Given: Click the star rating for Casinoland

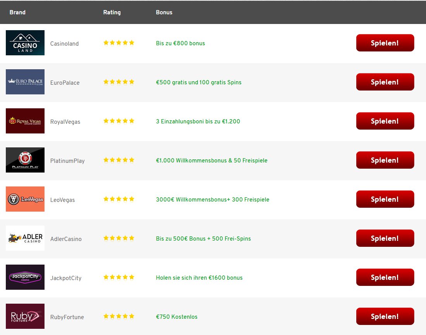Looking at the screenshot, I should click(x=119, y=43).
